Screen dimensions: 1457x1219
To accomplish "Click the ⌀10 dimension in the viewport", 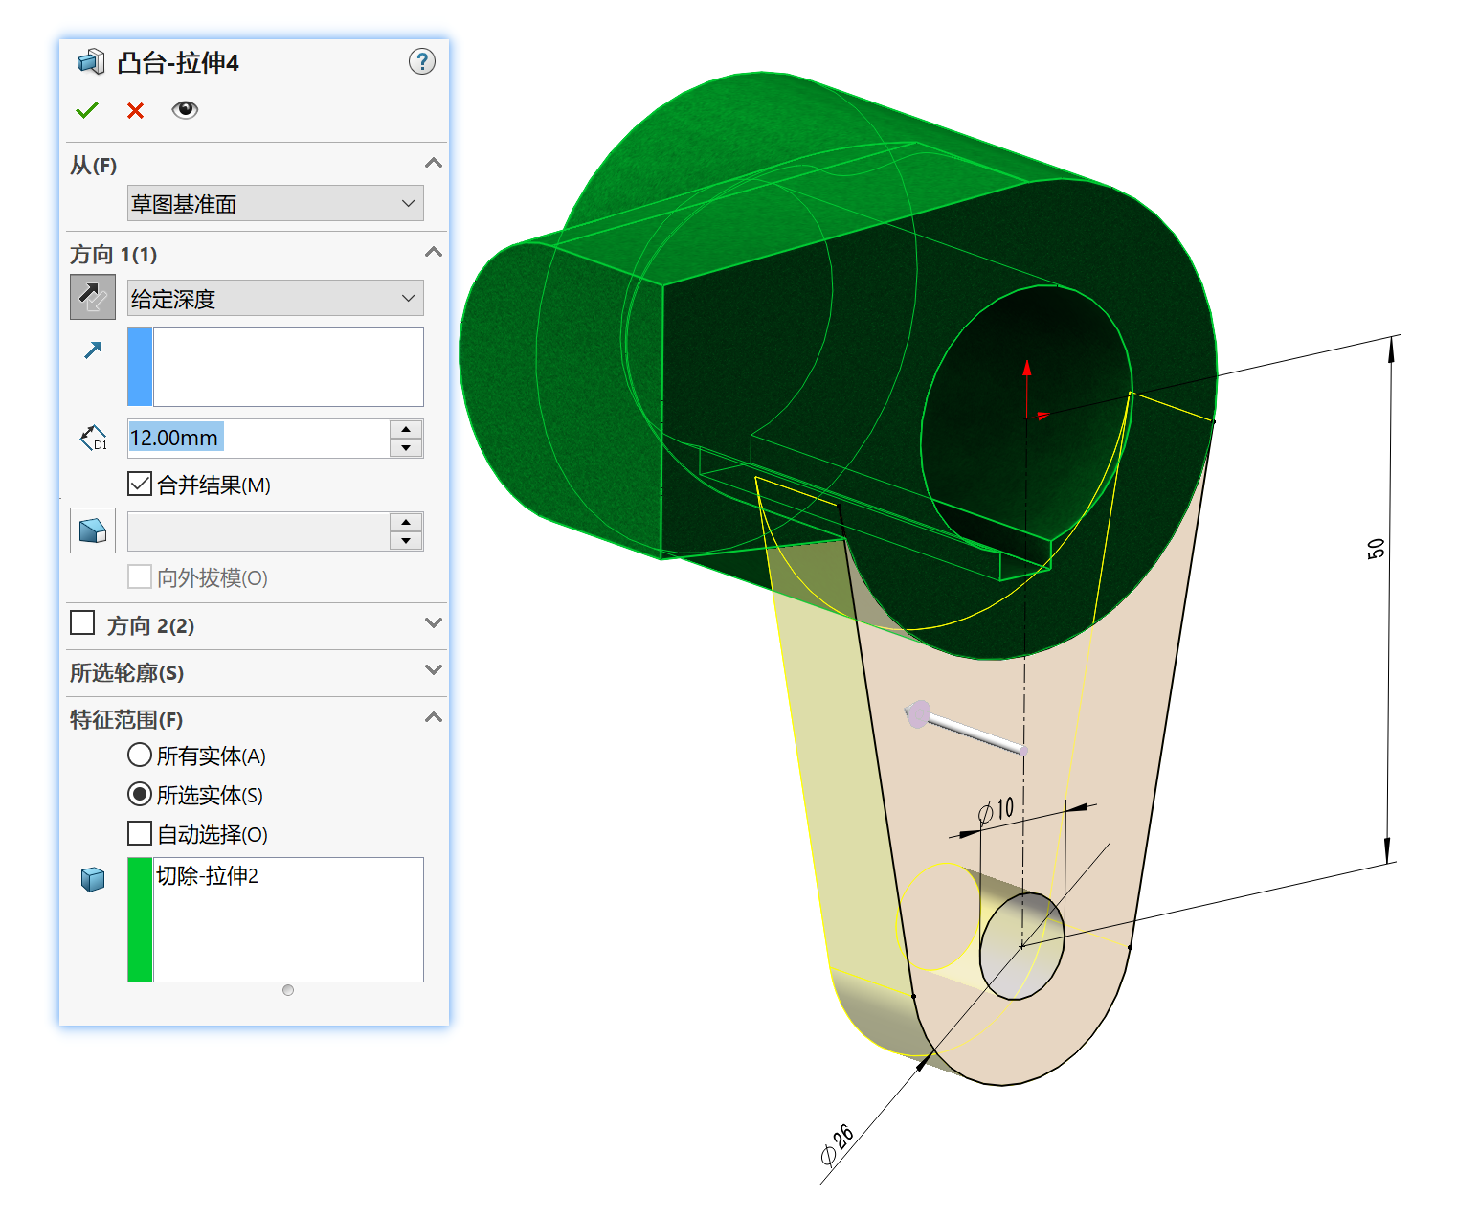I will click(x=996, y=811).
